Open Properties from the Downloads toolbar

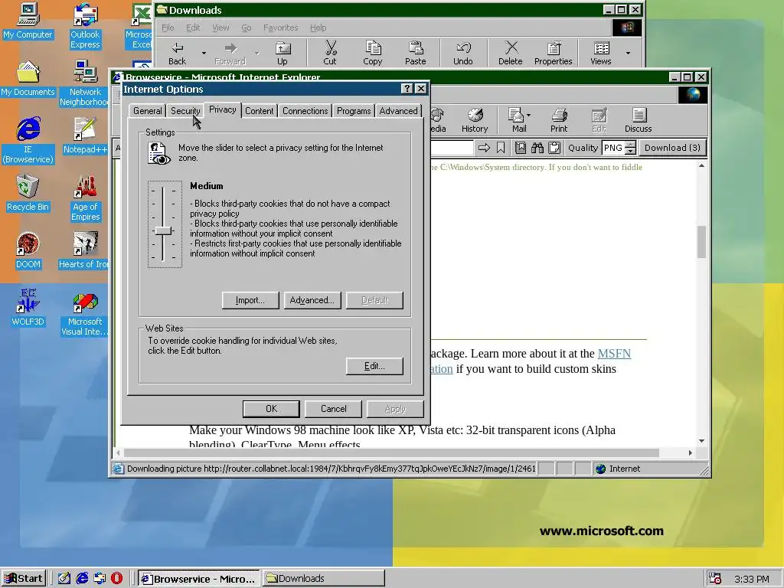point(553,54)
